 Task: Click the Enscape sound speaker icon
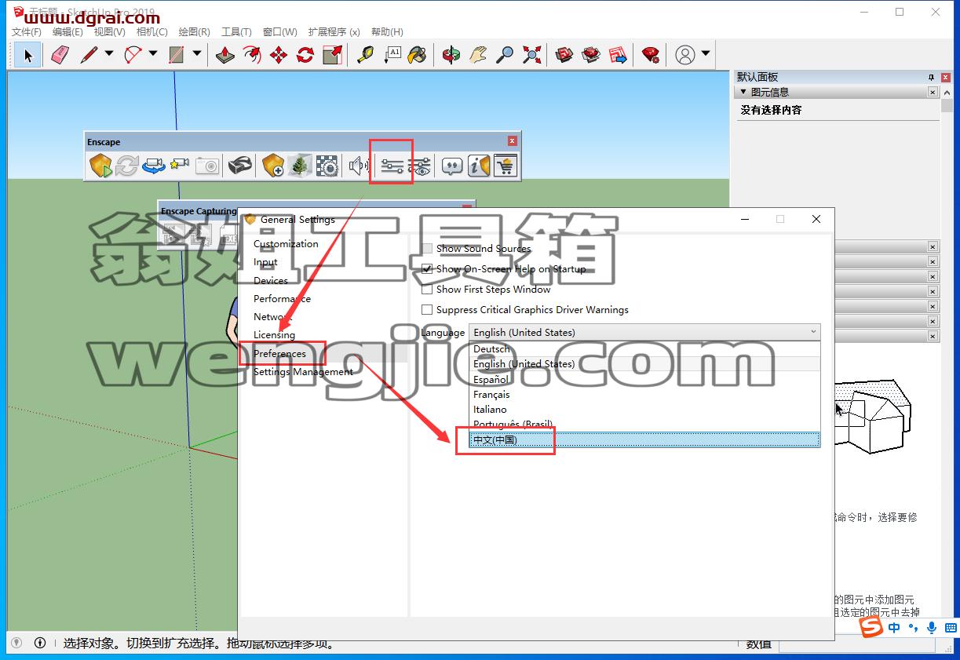tap(359, 166)
